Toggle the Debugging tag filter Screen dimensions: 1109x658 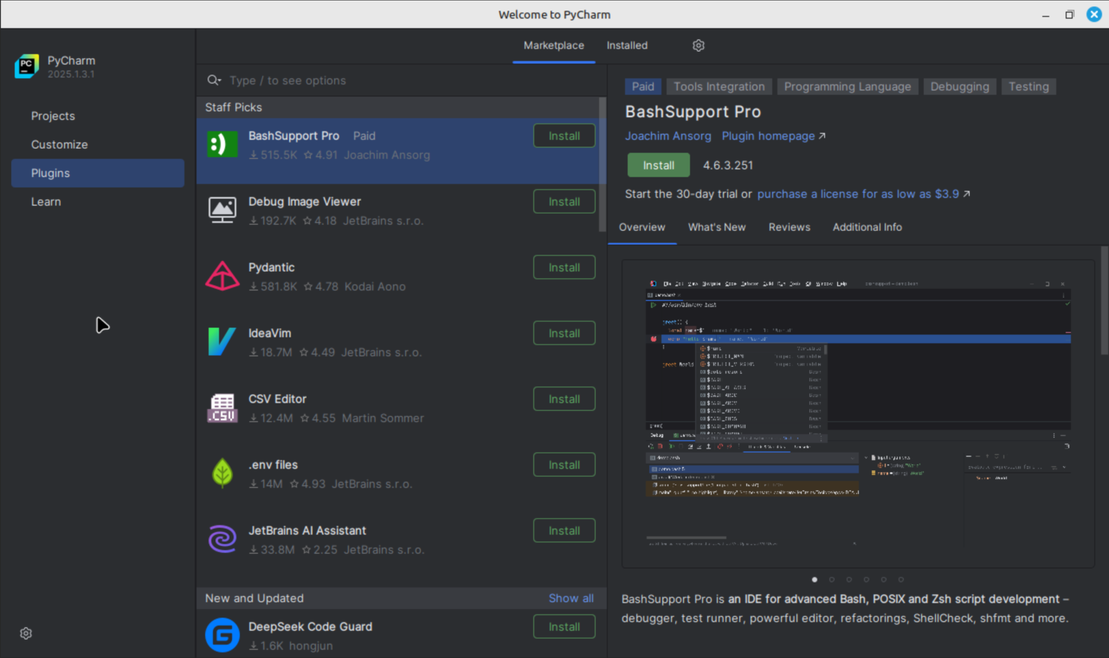click(958, 86)
